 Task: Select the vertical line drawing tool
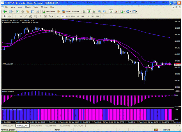click(x=16, y=16)
